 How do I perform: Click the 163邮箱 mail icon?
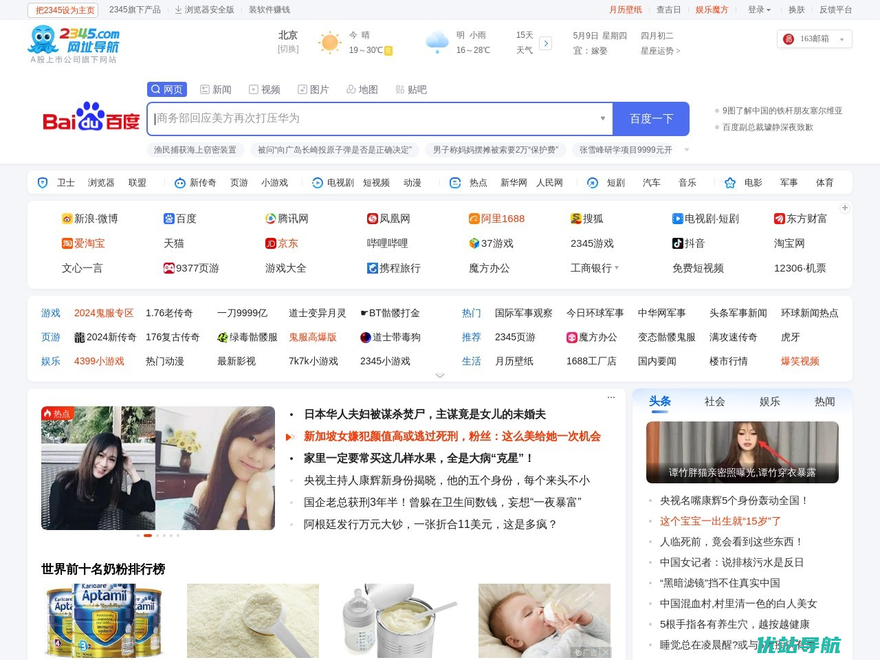coord(789,39)
